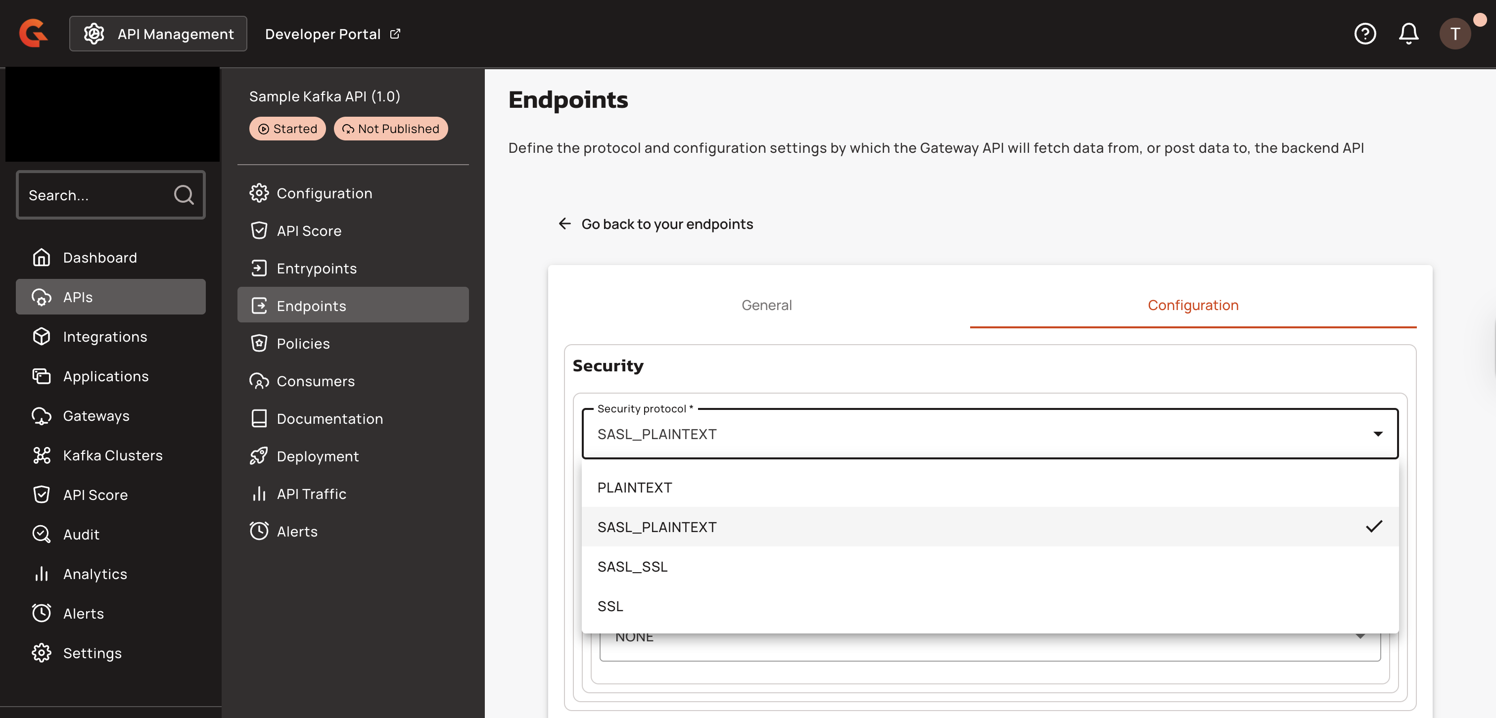Click back arrow to your endpoints
1496x718 pixels.
click(564, 224)
